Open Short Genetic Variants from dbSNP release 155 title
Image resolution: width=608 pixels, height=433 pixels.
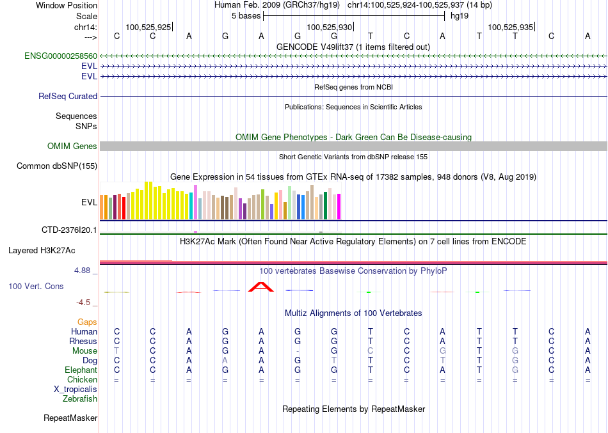pos(353,157)
